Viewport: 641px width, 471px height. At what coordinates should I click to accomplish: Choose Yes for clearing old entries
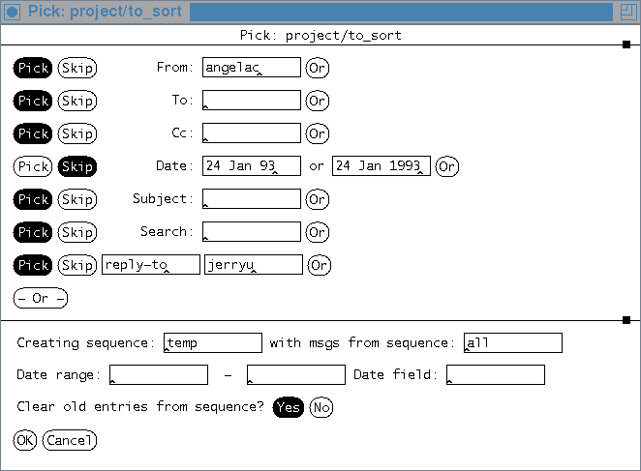point(288,407)
